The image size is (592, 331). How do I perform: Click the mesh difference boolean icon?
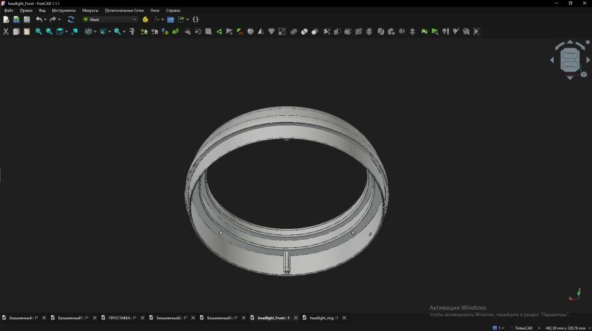coord(315,32)
